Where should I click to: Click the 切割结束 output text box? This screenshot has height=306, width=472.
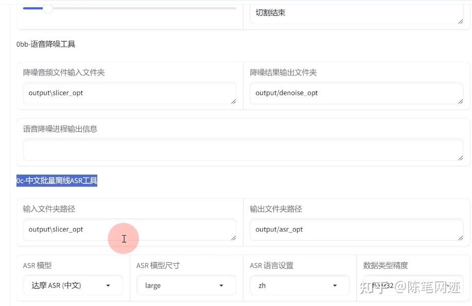[x=355, y=13]
